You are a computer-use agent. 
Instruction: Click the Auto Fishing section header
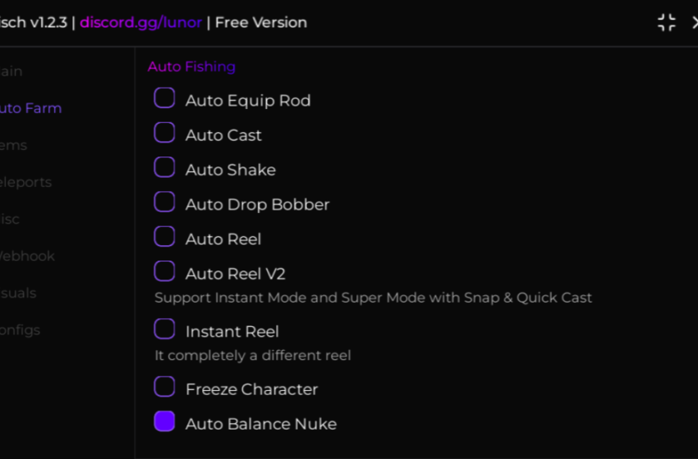191,66
